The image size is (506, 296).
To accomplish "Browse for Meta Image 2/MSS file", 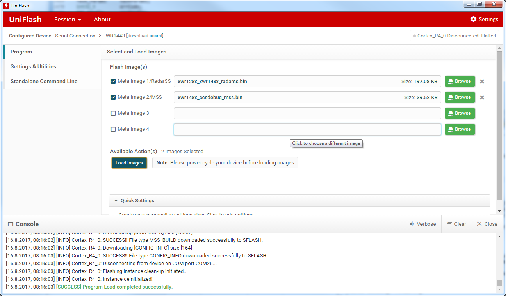I will coord(460,97).
